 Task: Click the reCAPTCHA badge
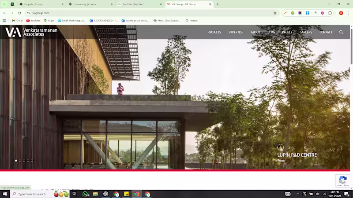click(x=343, y=180)
